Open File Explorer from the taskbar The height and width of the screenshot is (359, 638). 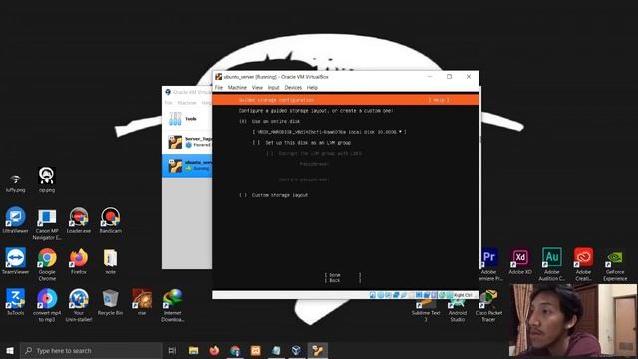(193, 350)
